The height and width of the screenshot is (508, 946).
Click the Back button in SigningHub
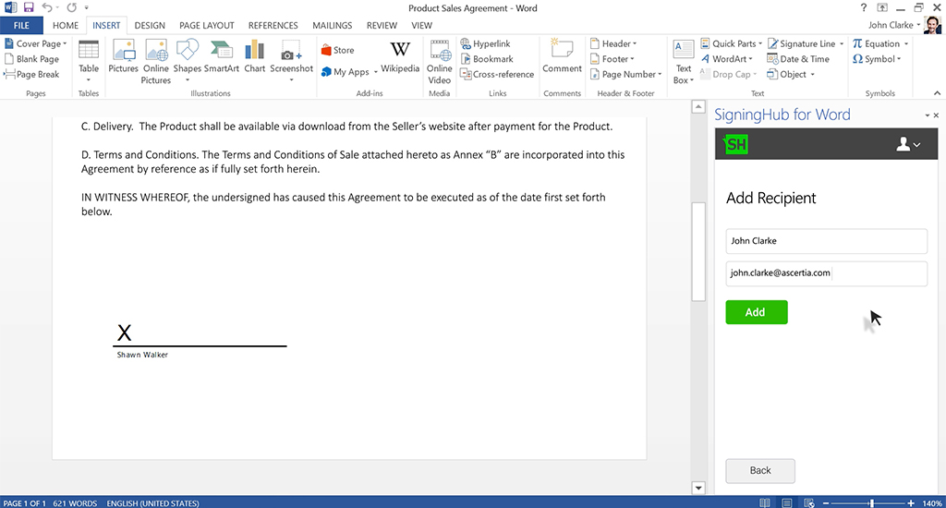point(760,471)
